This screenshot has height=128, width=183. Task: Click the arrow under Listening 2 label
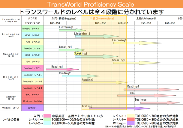[x=97, y=36]
